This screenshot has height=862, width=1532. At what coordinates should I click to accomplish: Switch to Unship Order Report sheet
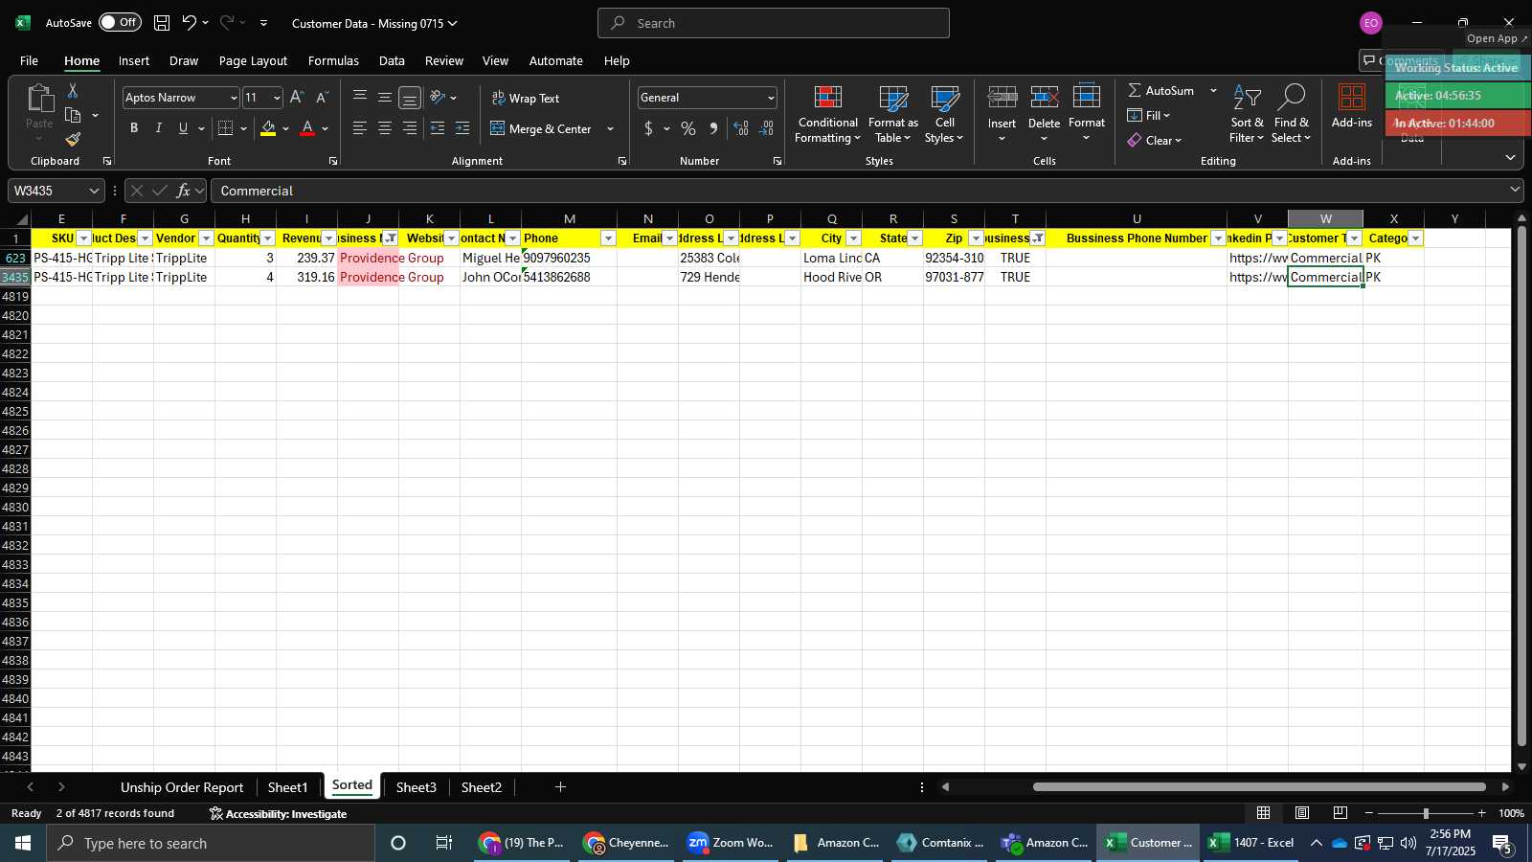[x=182, y=787]
